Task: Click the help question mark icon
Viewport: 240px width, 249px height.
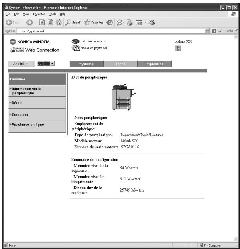Action: click(x=178, y=48)
